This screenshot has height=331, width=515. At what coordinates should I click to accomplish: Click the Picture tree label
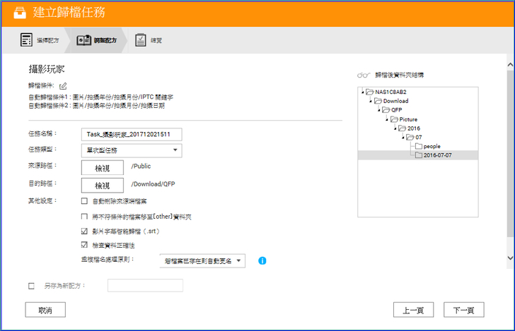coord(408,119)
